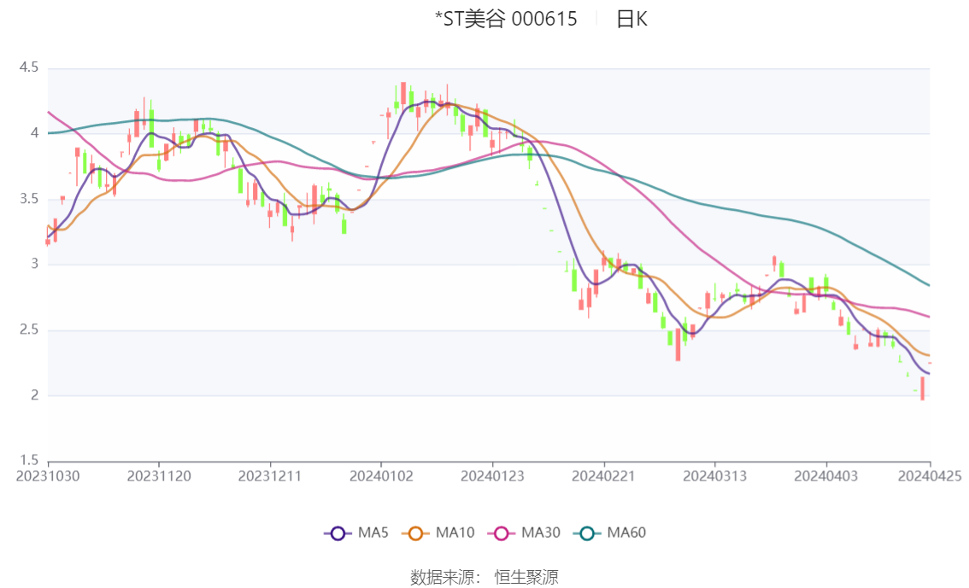Select the 日K period label
The height and width of the screenshot is (588, 969).
click(631, 19)
